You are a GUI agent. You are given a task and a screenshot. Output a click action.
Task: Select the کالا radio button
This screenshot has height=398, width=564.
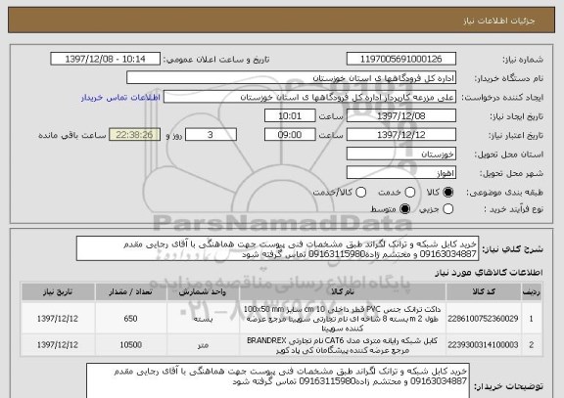point(448,193)
